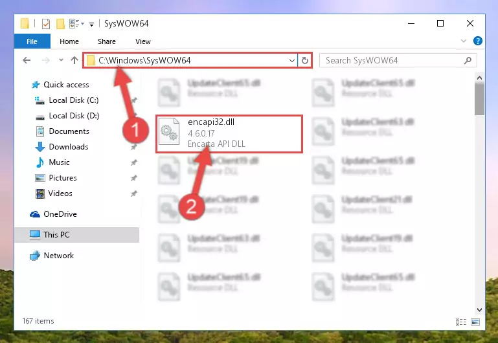Image resolution: width=498 pixels, height=343 pixels.
Task: Unpin Videos using its pin icon
Action: [133, 194]
